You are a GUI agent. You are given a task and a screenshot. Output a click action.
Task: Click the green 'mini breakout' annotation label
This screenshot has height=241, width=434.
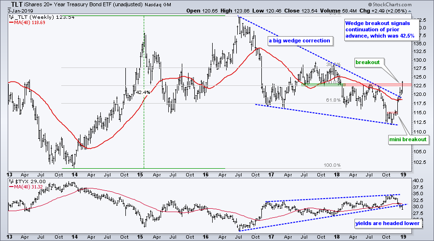[x=407, y=139]
